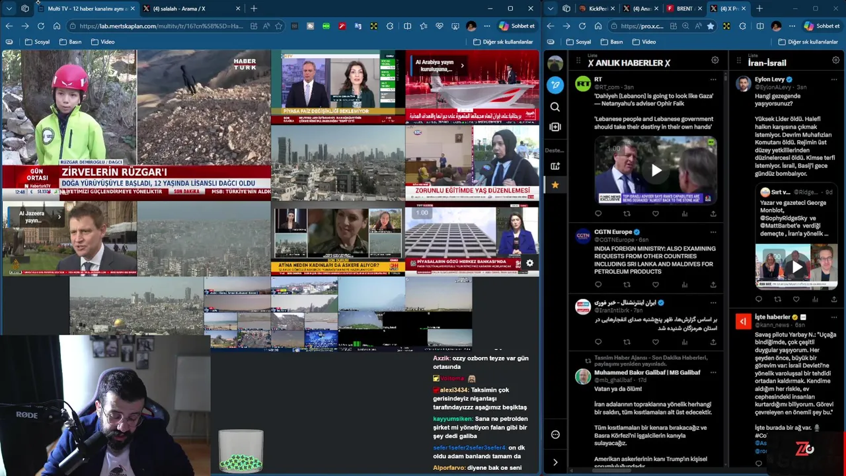Open the X account profile avatar in sidebar
846x476 pixels.
555,63
